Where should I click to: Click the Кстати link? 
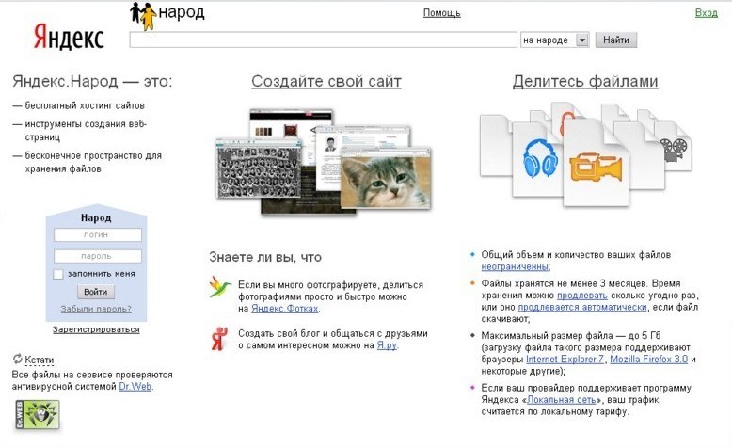[40, 360]
